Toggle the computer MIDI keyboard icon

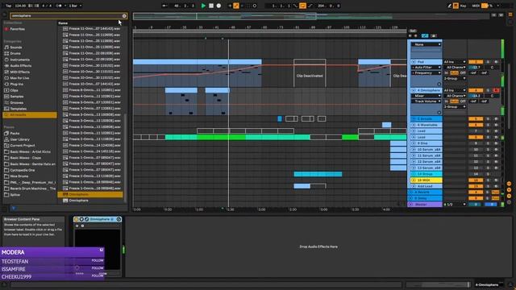(x=456, y=6)
